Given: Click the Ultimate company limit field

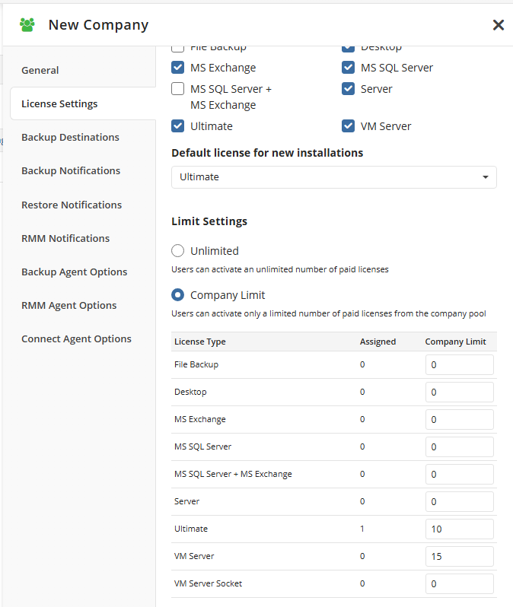Looking at the screenshot, I should (459, 529).
